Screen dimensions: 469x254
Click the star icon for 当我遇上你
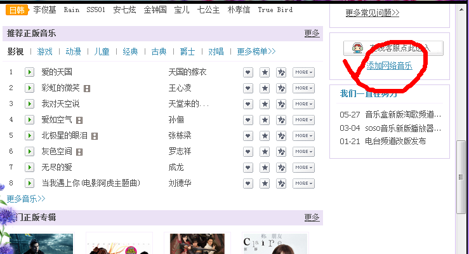tap(265, 183)
